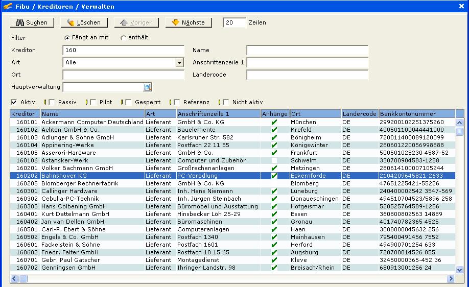Viewport: 469px width, 287px height.
Task: Enable the Nicht aktiv checkbox
Action: (x=225, y=102)
